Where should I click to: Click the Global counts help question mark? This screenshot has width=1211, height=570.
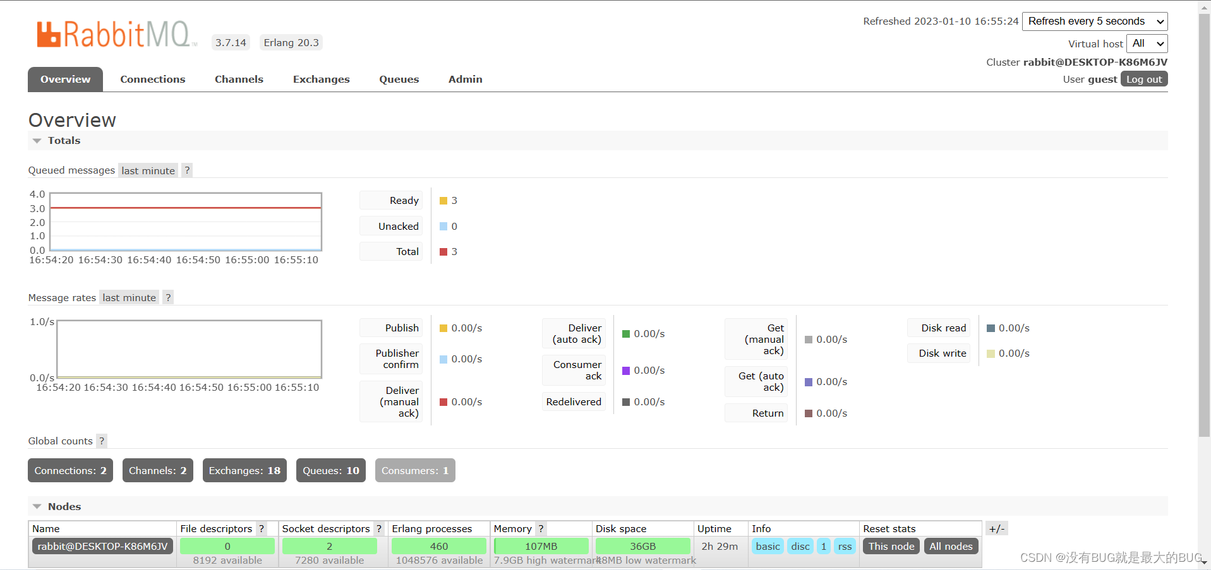point(102,441)
